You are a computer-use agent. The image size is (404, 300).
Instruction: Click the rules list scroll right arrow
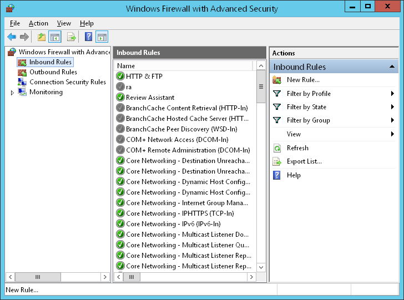pos(251,277)
